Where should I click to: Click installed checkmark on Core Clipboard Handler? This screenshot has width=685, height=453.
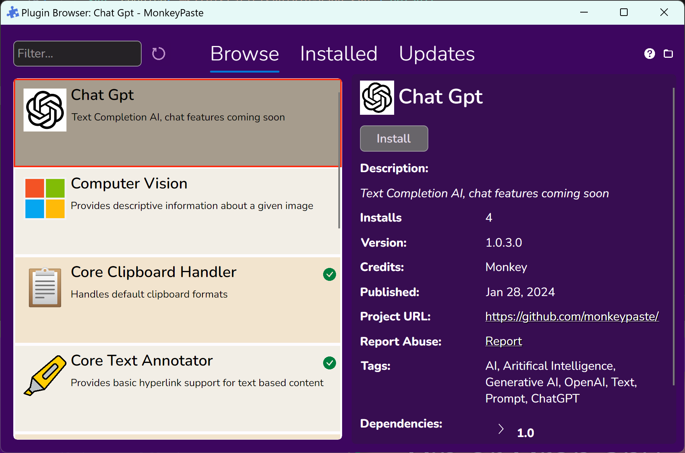pyautogui.click(x=329, y=274)
